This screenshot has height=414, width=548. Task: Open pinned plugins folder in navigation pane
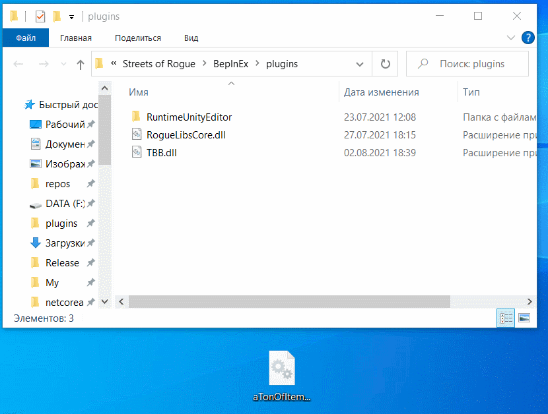pyautogui.click(x=62, y=223)
